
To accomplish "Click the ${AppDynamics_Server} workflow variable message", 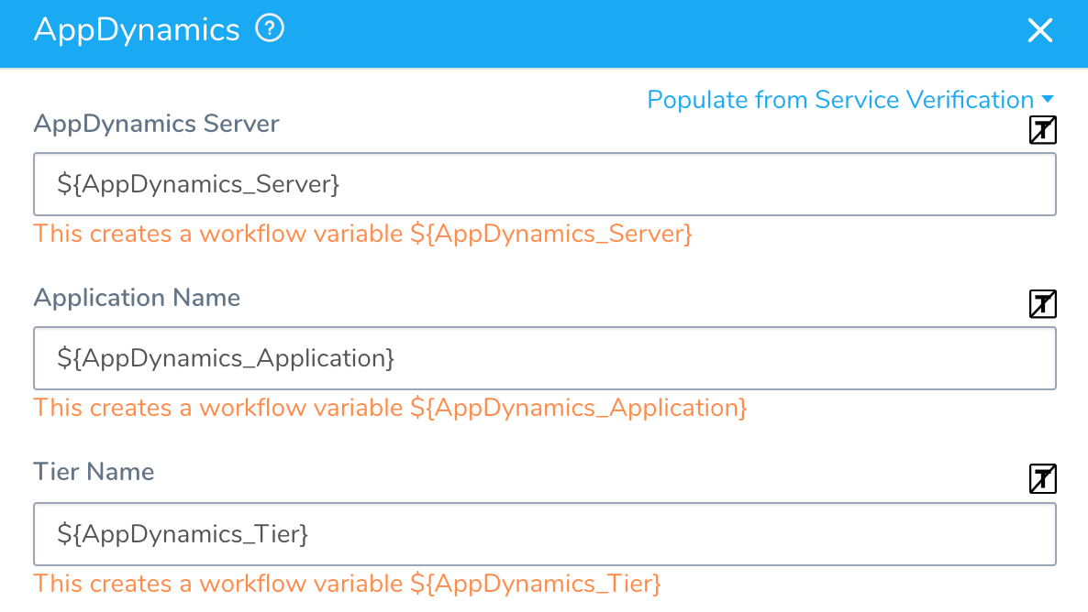I will [x=363, y=235].
